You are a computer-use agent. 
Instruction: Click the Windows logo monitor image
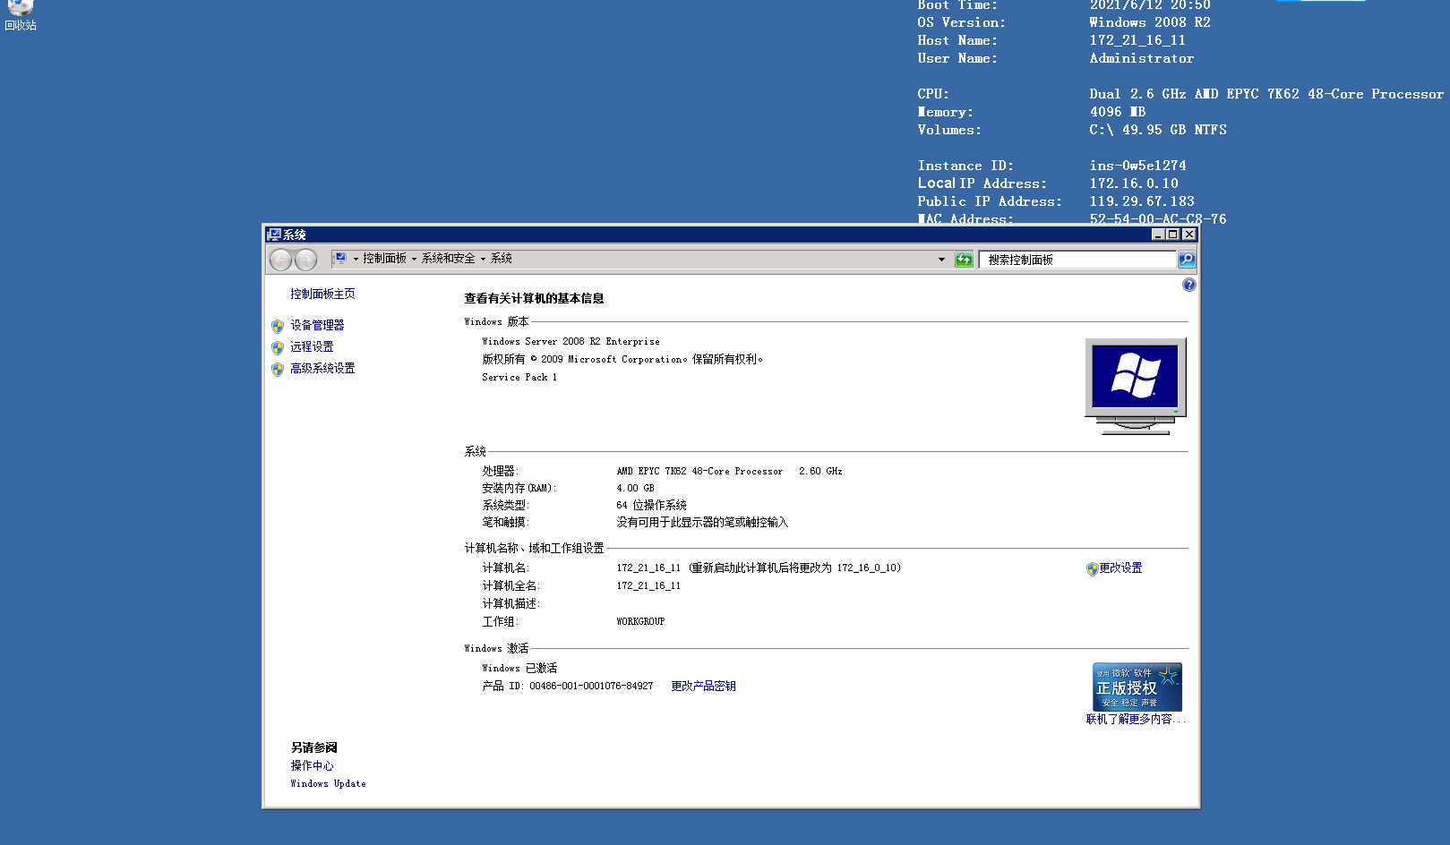point(1136,387)
